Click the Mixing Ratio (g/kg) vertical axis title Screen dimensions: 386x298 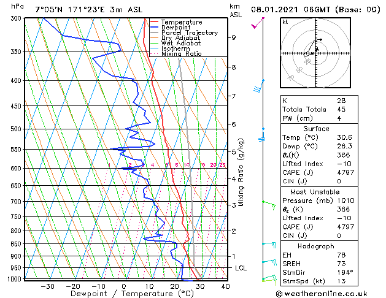[241, 172]
